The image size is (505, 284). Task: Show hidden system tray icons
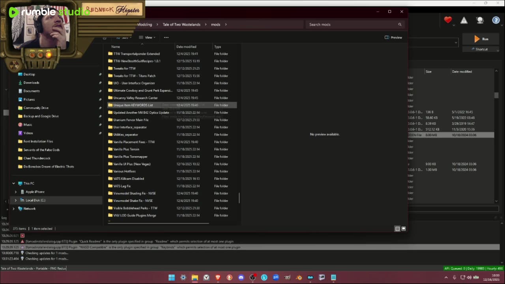coord(446,277)
